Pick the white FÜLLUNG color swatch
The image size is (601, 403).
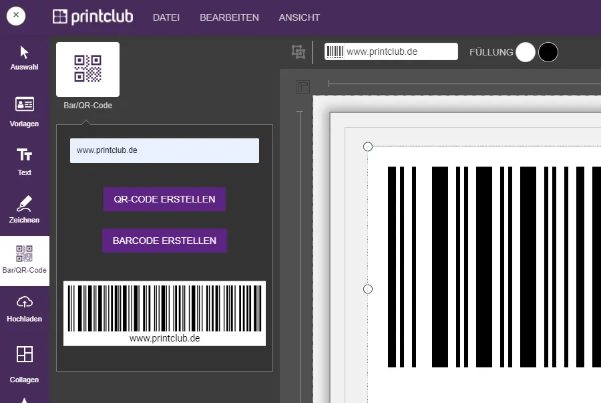click(526, 52)
